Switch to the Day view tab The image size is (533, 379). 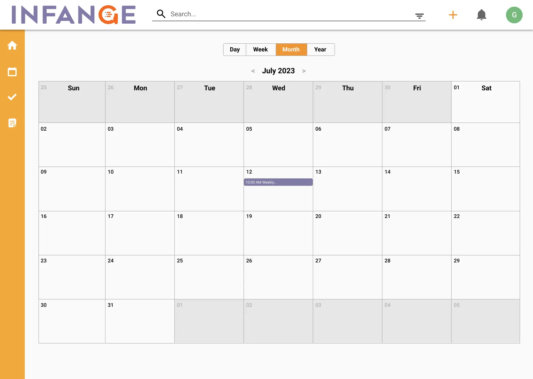coord(235,50)
